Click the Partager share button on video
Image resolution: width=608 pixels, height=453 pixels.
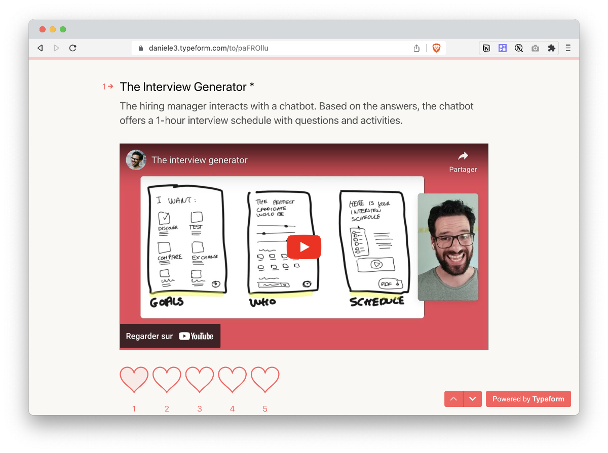[x=463, y=161]
